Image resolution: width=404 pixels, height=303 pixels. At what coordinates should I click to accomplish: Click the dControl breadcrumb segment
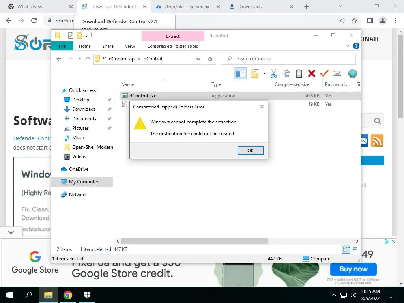pos(153,59)
